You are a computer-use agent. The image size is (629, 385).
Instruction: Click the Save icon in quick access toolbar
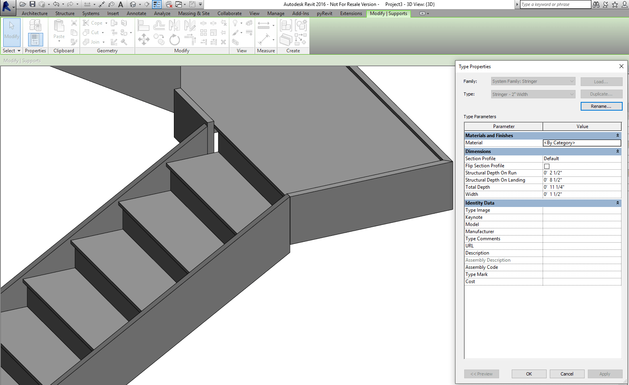click(32, 4)
